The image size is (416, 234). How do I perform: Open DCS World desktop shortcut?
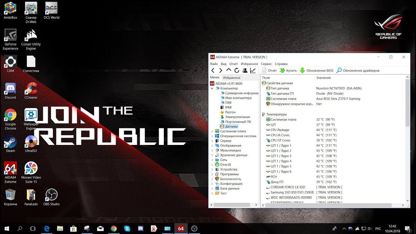[x=51, y=11]
